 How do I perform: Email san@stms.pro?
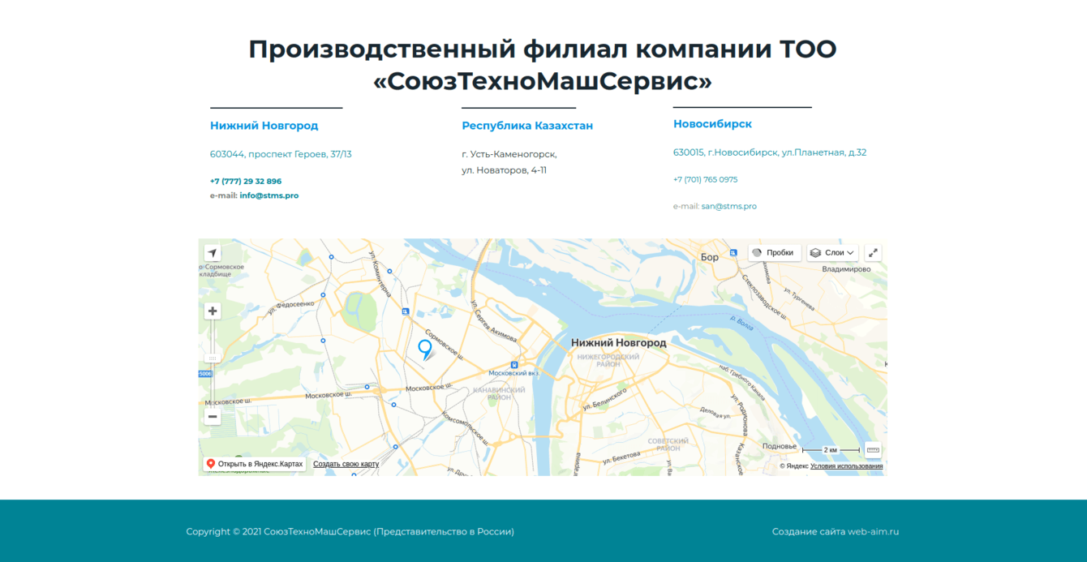click(728, 206)
